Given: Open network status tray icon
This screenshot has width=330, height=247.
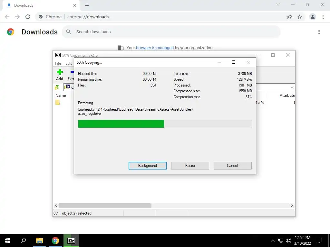Looking at the screenshot, I should click(281, 241).
